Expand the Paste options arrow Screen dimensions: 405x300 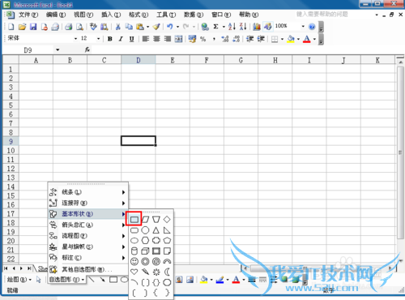click(147, 27)
